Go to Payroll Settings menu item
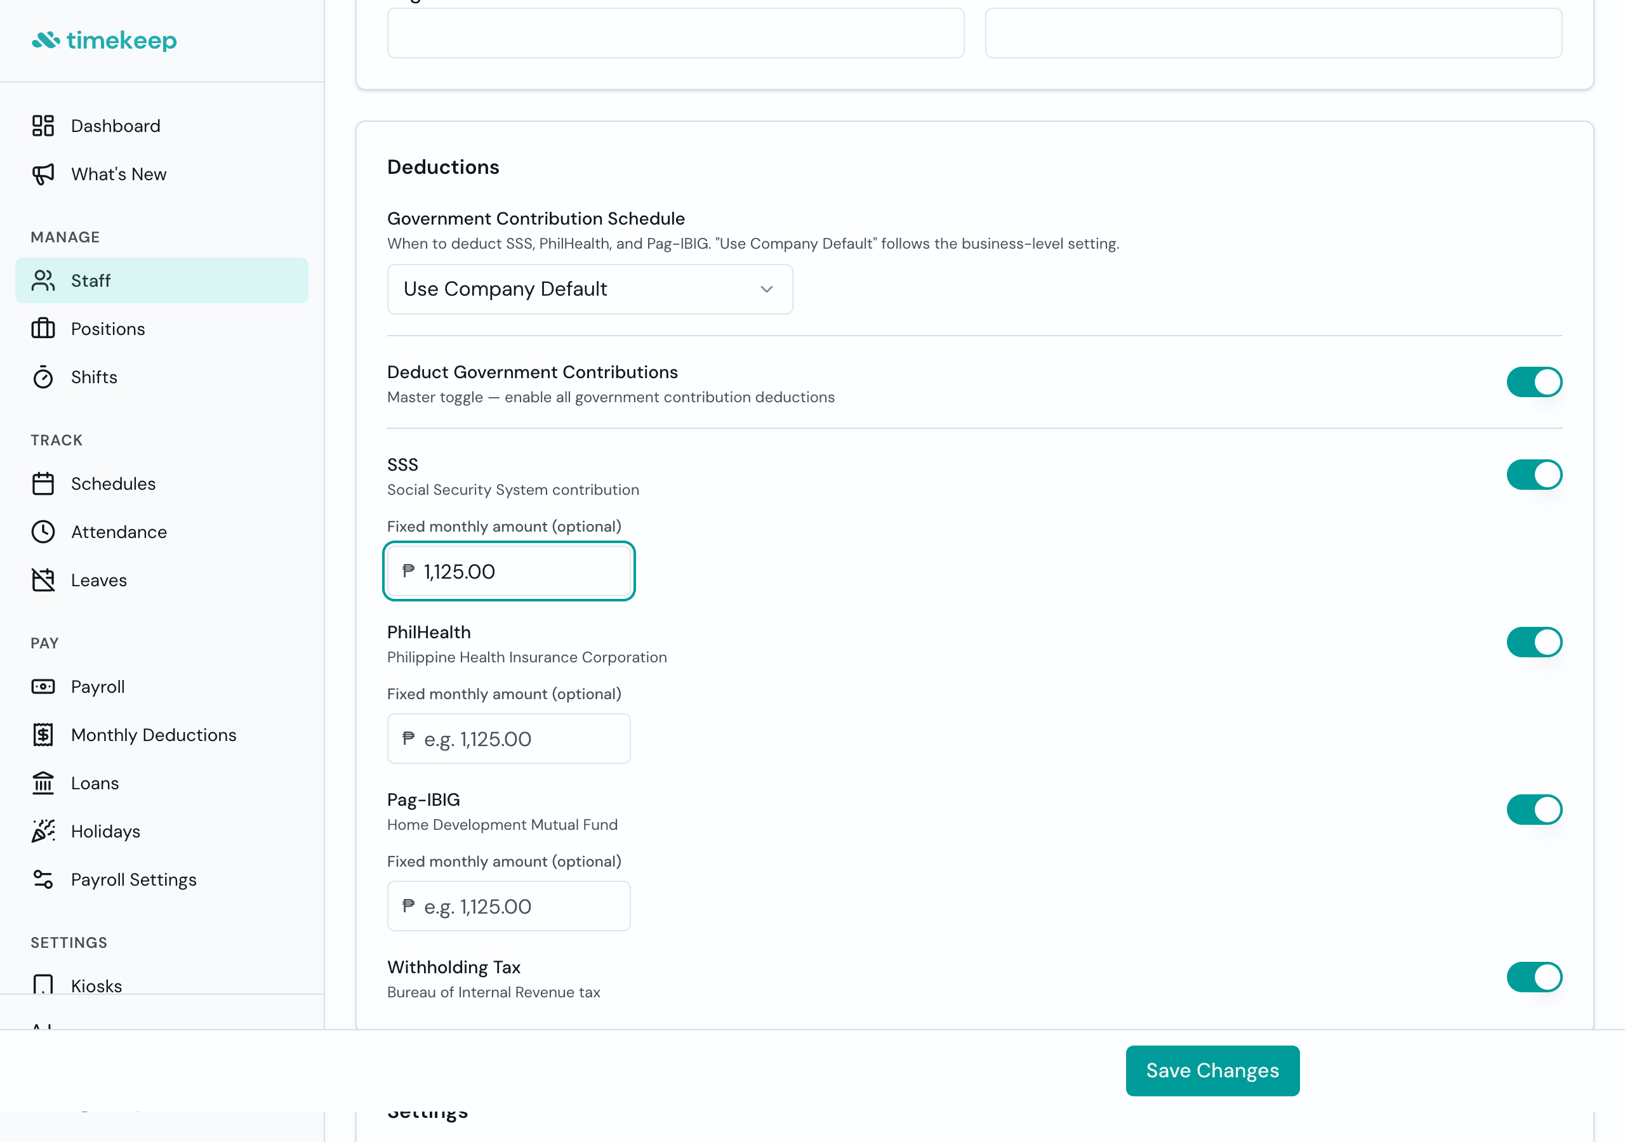1625x1142 pixels. pos(134,879)
